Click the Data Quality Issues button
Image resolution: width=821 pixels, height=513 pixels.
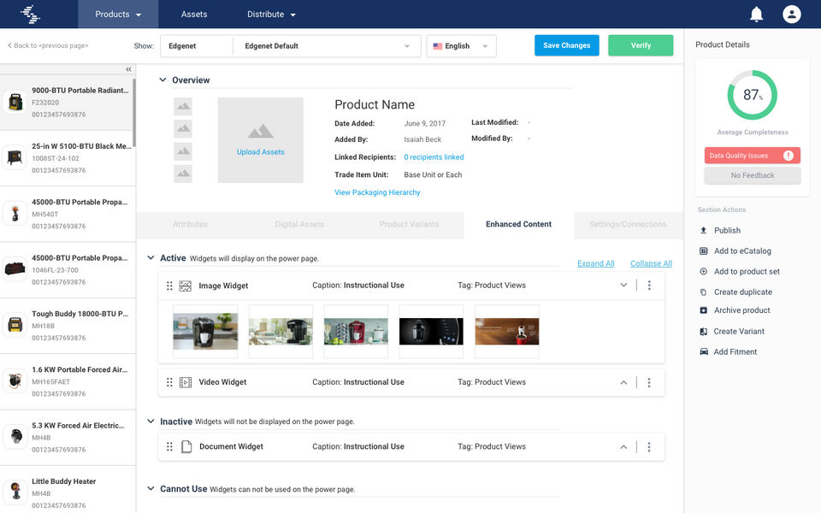[x=752, y=156]
